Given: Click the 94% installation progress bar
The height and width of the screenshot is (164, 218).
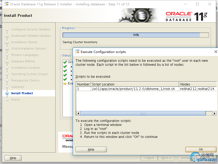Looking at the screenshot, I should 136,35.
